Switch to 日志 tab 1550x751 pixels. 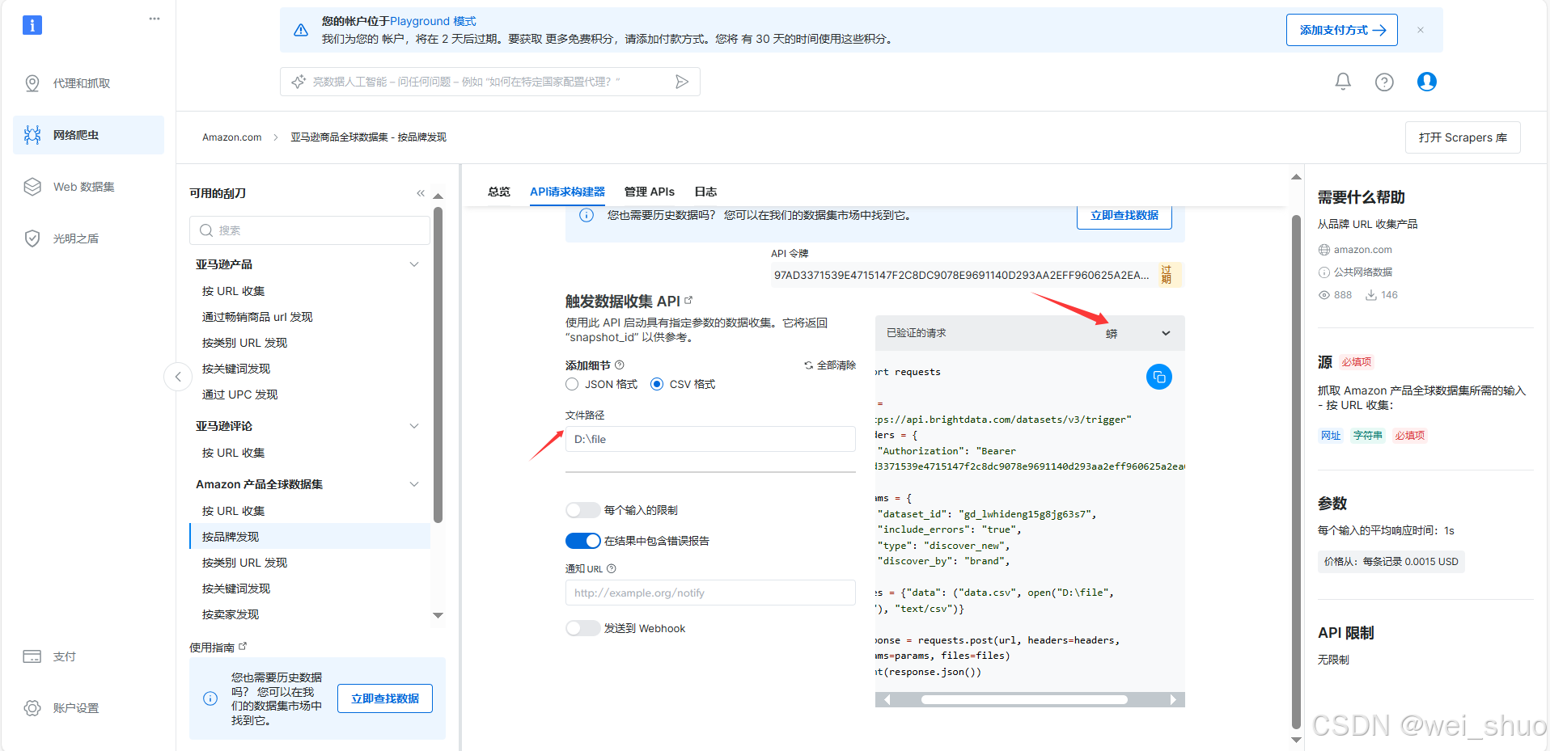705,192
